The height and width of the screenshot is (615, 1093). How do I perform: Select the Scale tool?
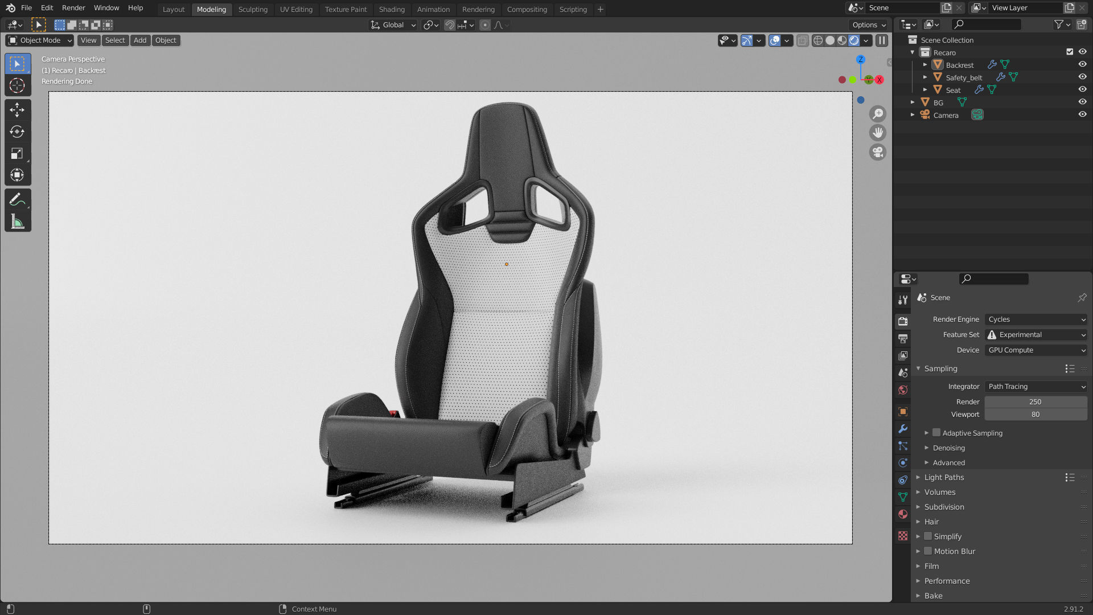[x=18, y=153]
